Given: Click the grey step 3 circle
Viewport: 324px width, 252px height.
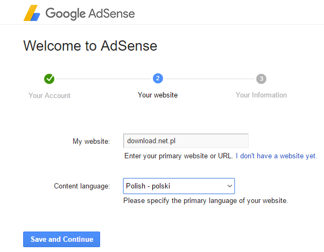Looking at the screenshot, I should tap(261, 79).
